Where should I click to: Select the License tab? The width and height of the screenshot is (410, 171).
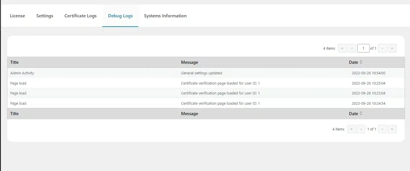coord(17,16)
